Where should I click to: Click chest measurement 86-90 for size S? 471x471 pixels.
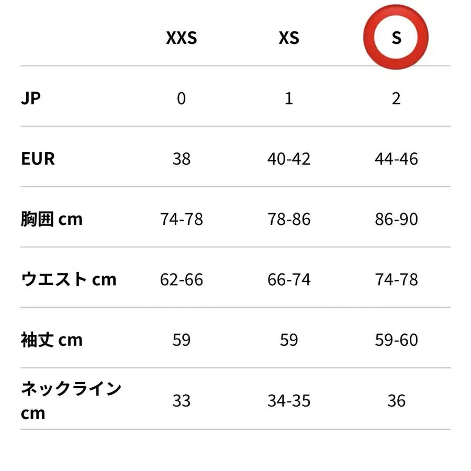click(x=396, y=219)
